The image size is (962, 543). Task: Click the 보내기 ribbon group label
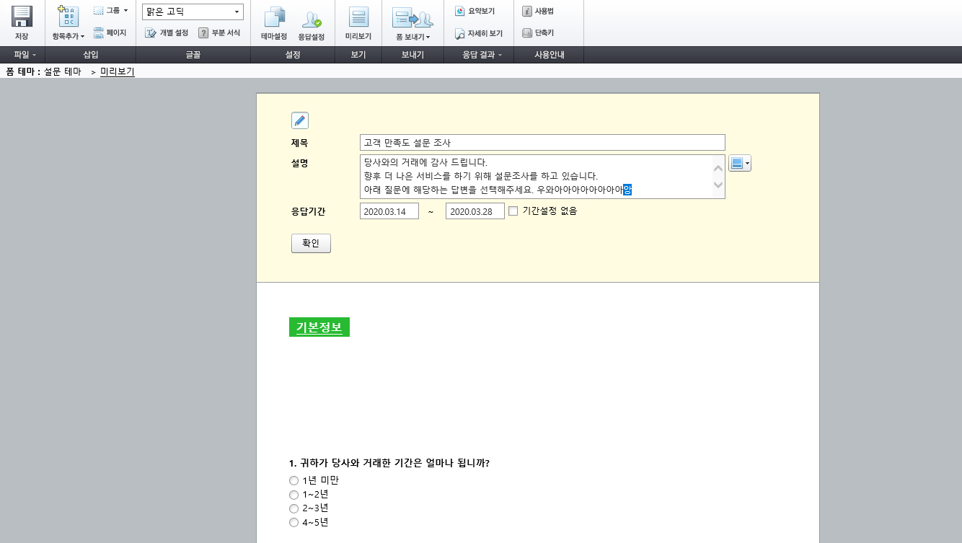pyautogui.click(x=412, y=55)
